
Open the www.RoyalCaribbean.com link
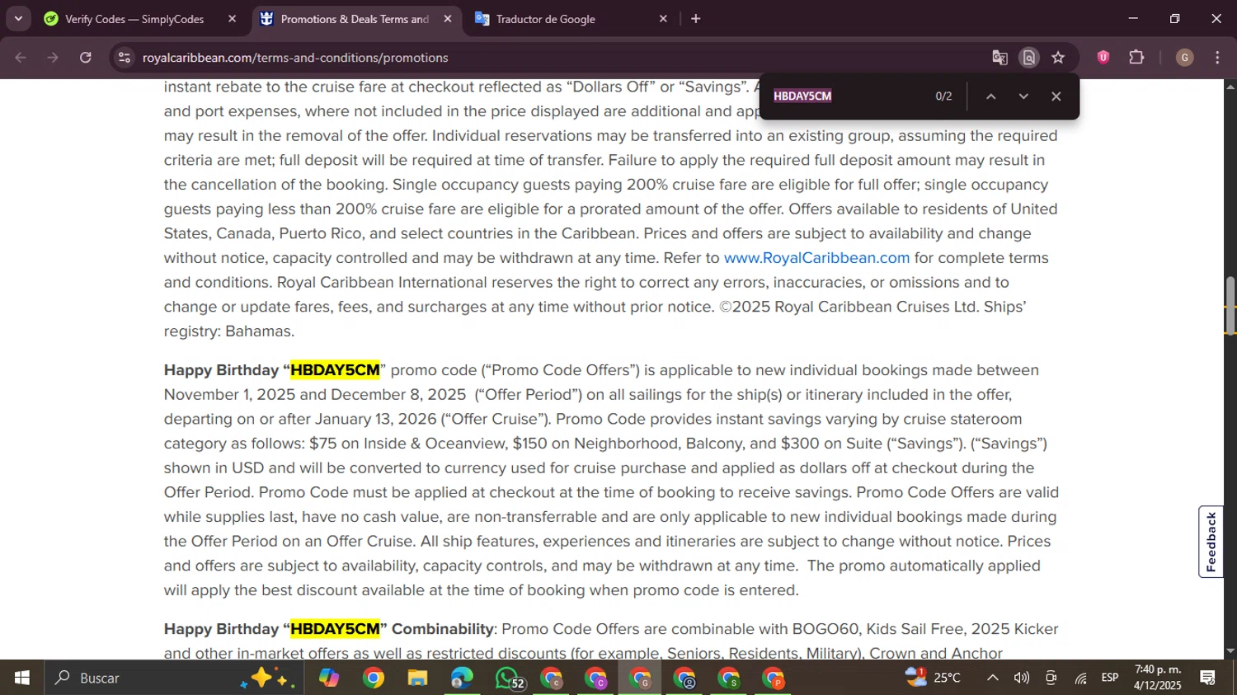pyautogui.click(x=816, y=258)
